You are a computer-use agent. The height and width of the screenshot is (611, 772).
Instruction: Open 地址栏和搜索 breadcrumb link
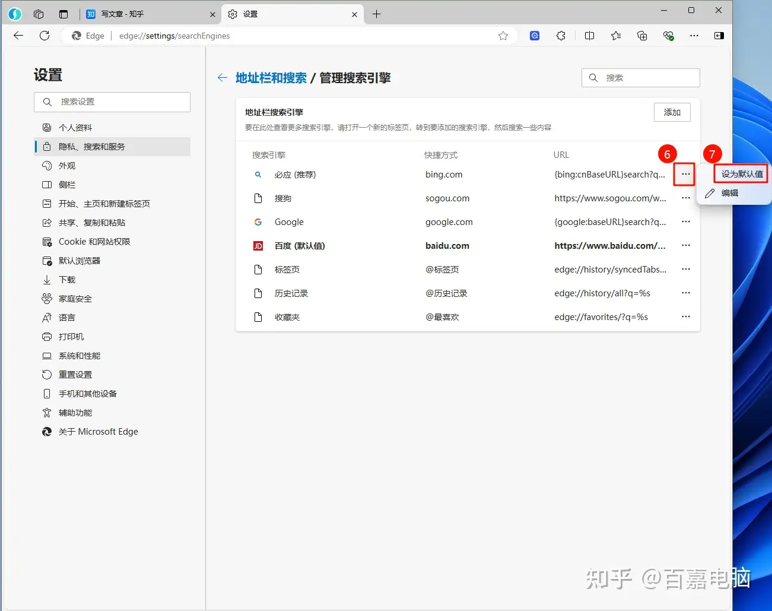click(271, 78)
